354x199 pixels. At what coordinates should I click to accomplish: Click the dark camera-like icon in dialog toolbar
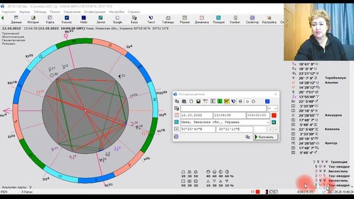click(x=184, y=101)
